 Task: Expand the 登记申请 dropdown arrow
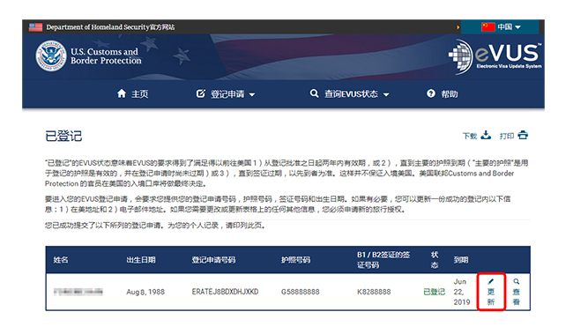(252, 94)
